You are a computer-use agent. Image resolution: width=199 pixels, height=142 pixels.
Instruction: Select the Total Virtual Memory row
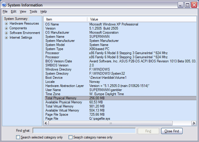[x=120, y=106]
